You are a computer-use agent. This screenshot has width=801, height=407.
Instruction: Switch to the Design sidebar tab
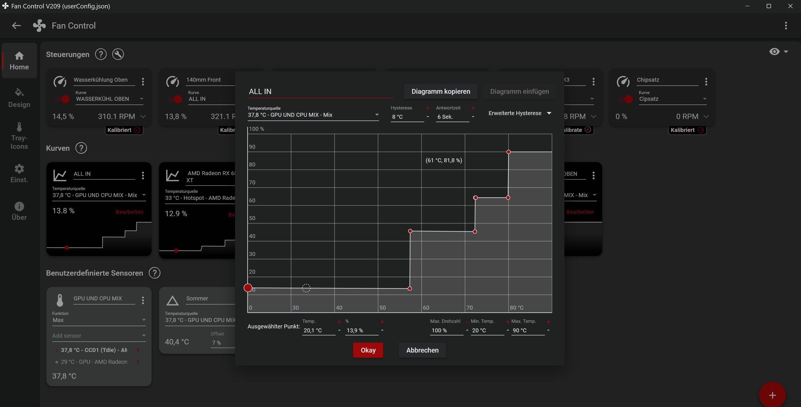(19, 98)
